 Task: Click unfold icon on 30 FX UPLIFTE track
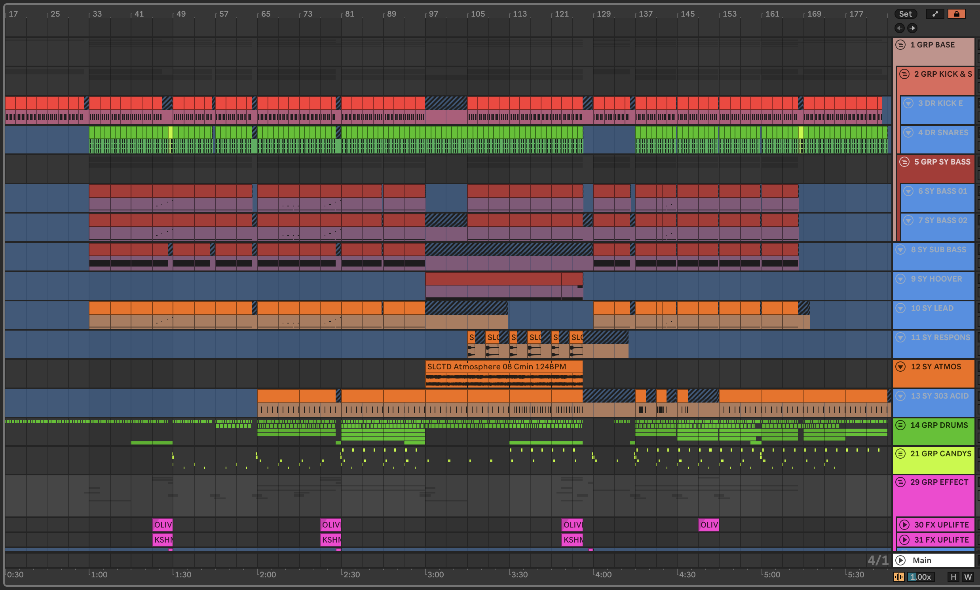click(x=904, y=525)
